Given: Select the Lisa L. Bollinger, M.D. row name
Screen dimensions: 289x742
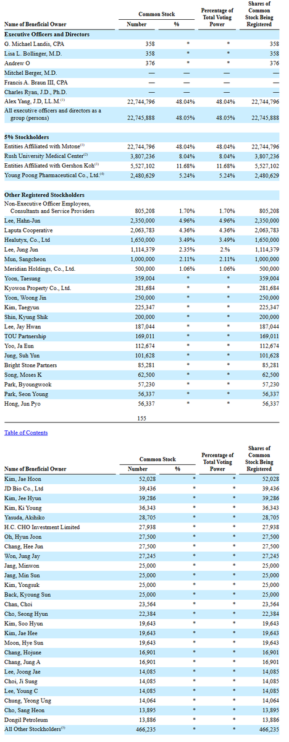Looking at the screenshot, I should pyautogui.click(x=32, y=54).
